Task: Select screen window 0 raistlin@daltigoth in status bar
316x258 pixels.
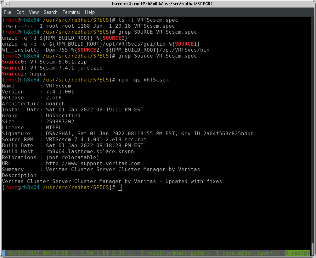Action: click(175, 253)
